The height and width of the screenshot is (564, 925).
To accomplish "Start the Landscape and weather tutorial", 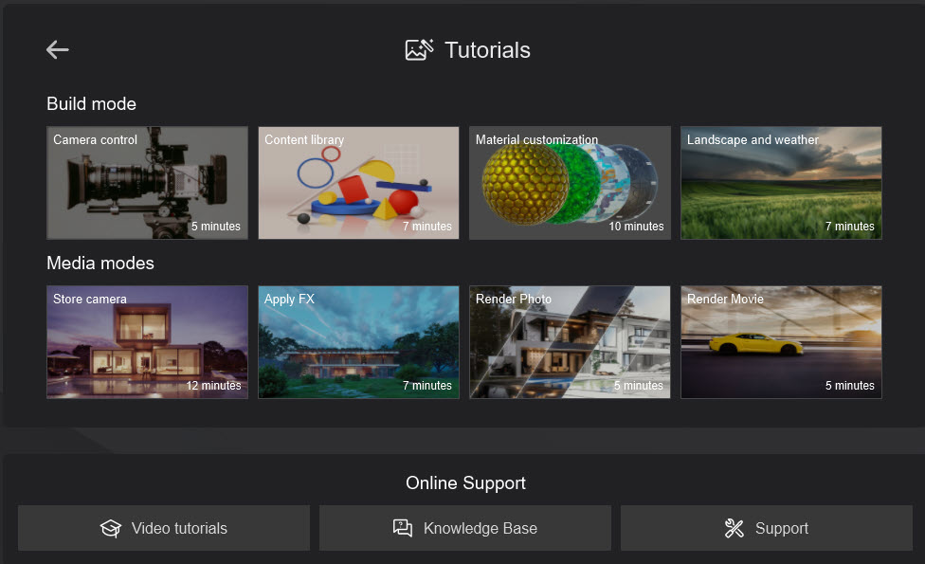I will (x=781, y=183).
